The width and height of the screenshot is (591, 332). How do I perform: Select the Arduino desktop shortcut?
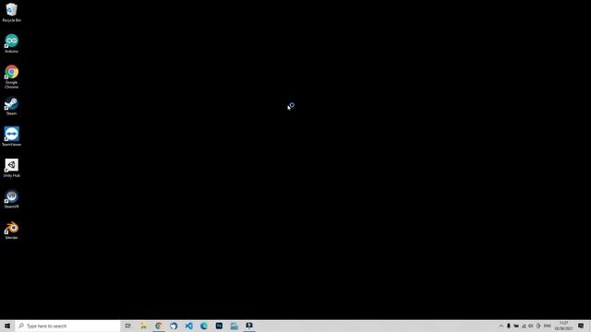pyautogui.click(x=11, y=43)
